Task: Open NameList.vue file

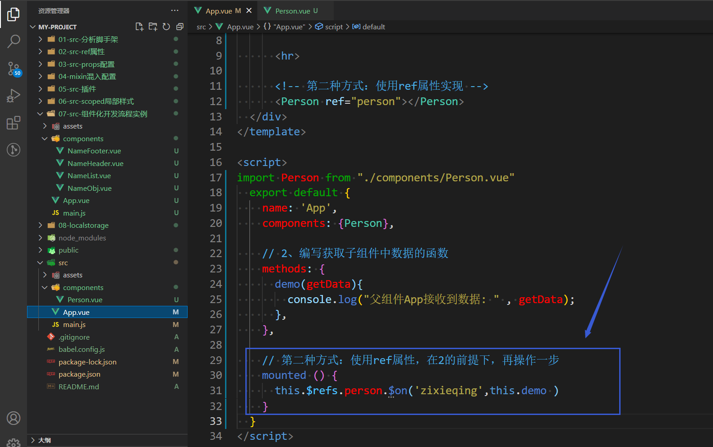Action: [107, 176]
